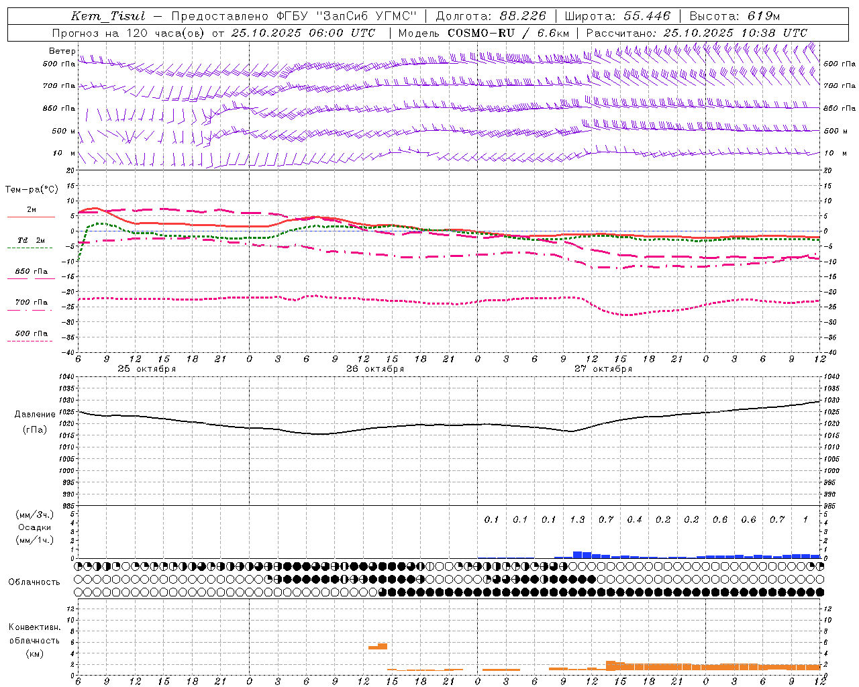The width and height of the screenshot is (859, 687).
Task: Click the "25 октября" date label
Action: tap(147, 369)
